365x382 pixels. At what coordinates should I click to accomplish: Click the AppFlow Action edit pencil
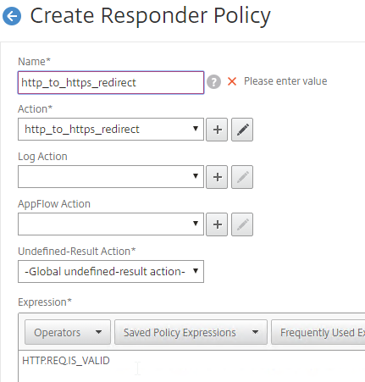tap(242, 224)
